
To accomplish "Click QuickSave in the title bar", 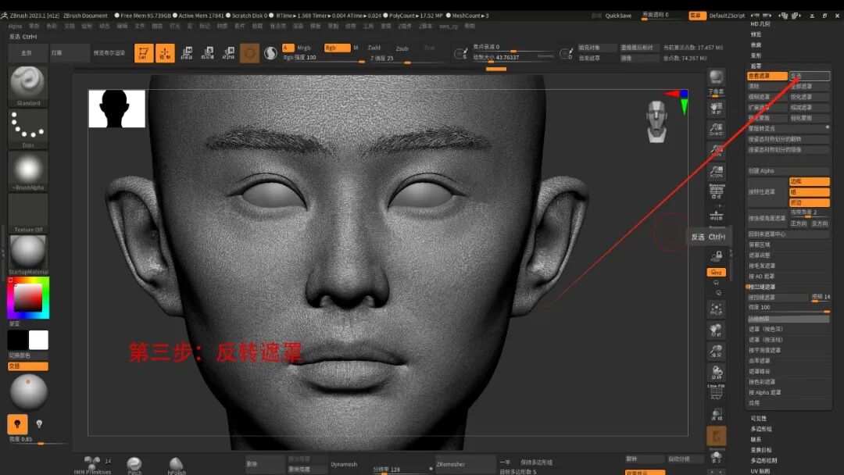I will [x=618, y=16].
